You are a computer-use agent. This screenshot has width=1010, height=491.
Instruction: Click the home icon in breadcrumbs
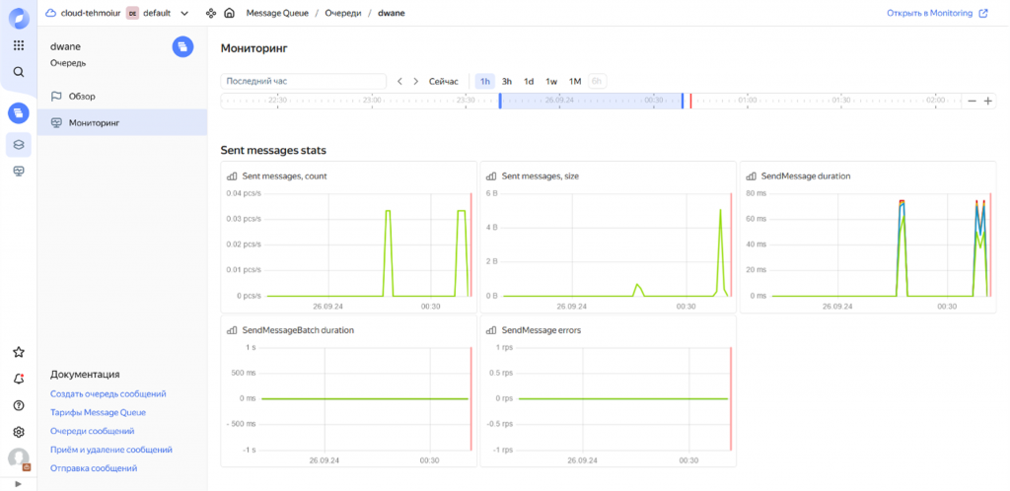(229, 13)
